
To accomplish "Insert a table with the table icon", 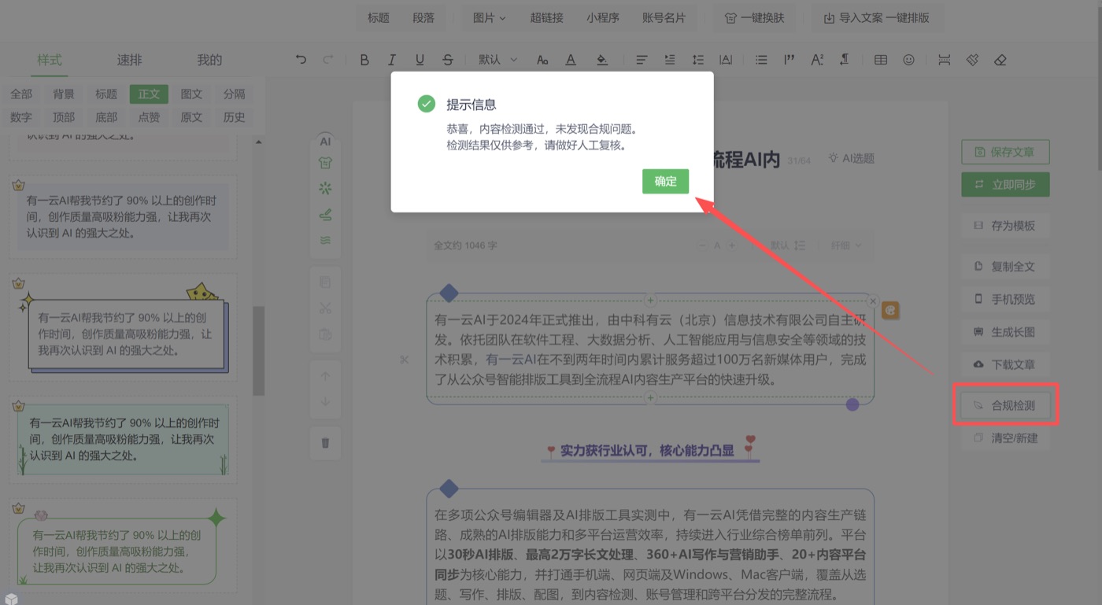I will pyautogui.click(x=881, y=60).
